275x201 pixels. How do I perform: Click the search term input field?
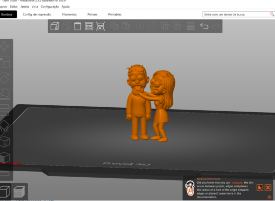point(236,14)
